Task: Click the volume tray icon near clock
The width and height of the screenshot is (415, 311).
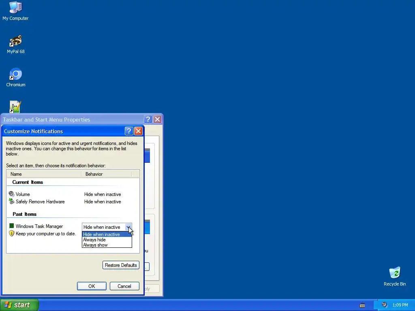Action: tap(385, 305)
